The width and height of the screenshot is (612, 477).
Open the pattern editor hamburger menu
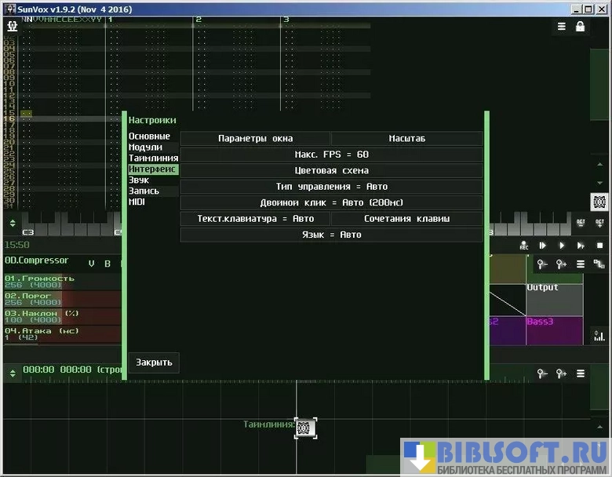[562, 27]
